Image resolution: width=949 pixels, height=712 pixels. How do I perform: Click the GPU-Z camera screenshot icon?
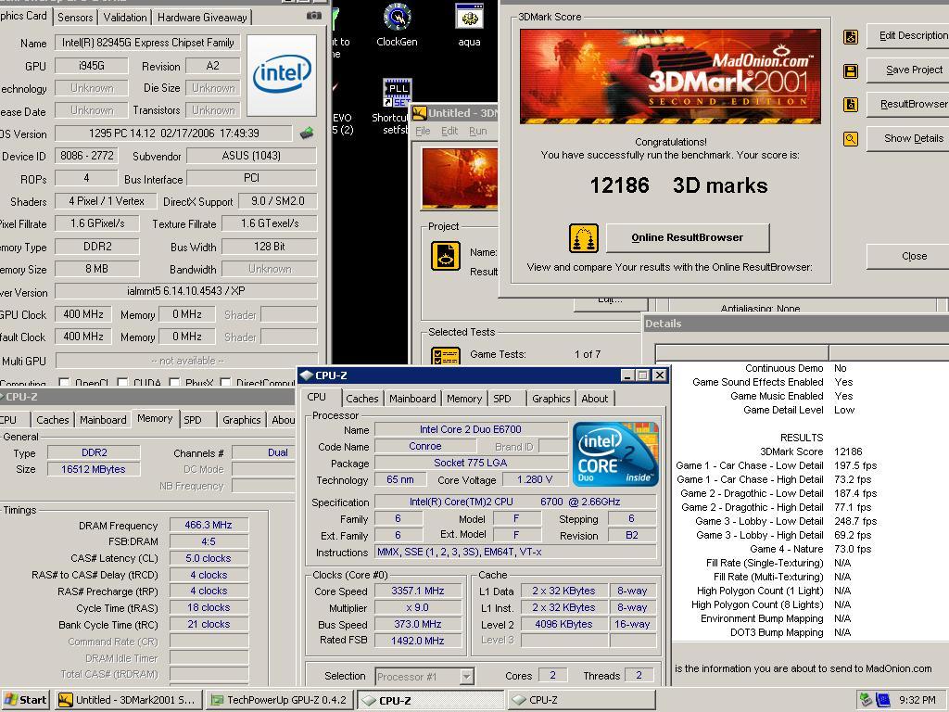click(314, 16)
